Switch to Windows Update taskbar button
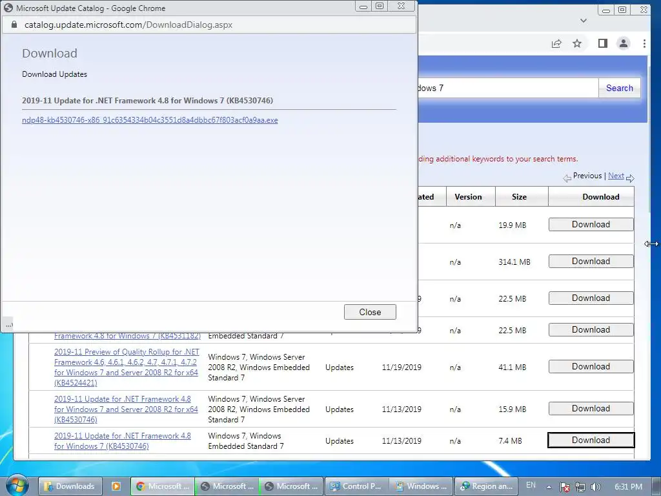661x496 pixels. 421,486
